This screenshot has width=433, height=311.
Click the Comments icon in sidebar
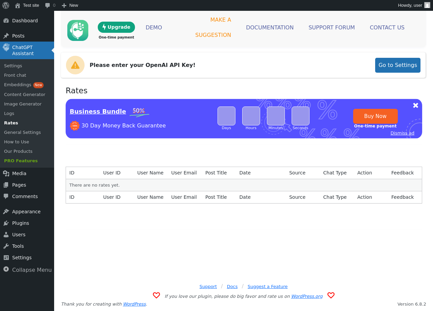[6, 196]
